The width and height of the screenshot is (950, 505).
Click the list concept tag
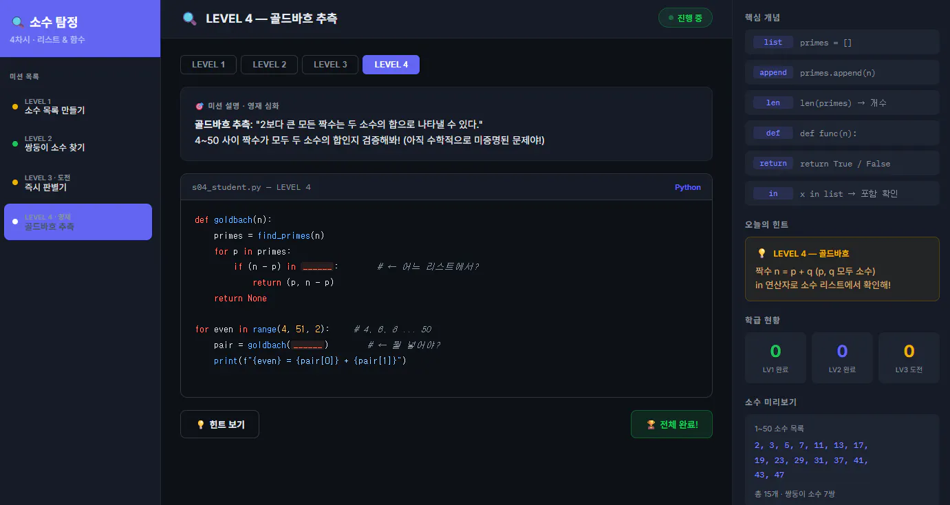[773, 42]
